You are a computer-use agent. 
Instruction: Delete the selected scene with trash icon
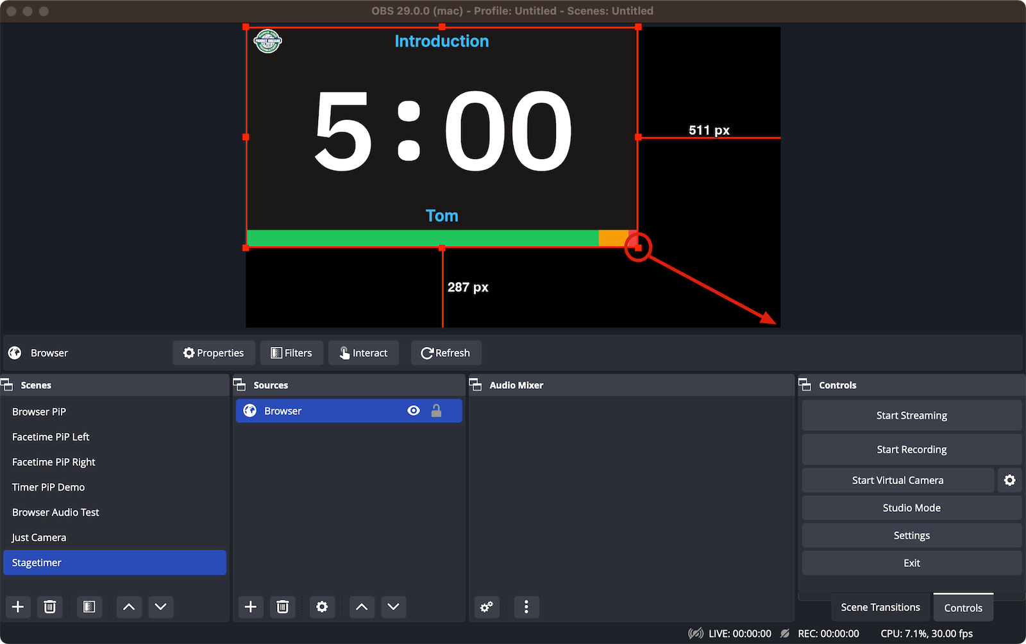coord(50,607)
